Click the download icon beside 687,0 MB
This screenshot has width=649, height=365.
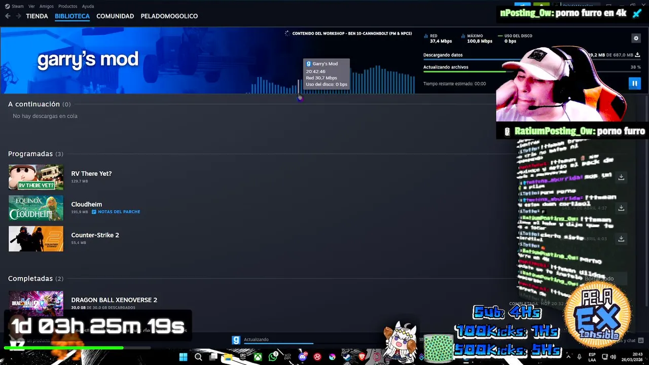coord(638,55)
